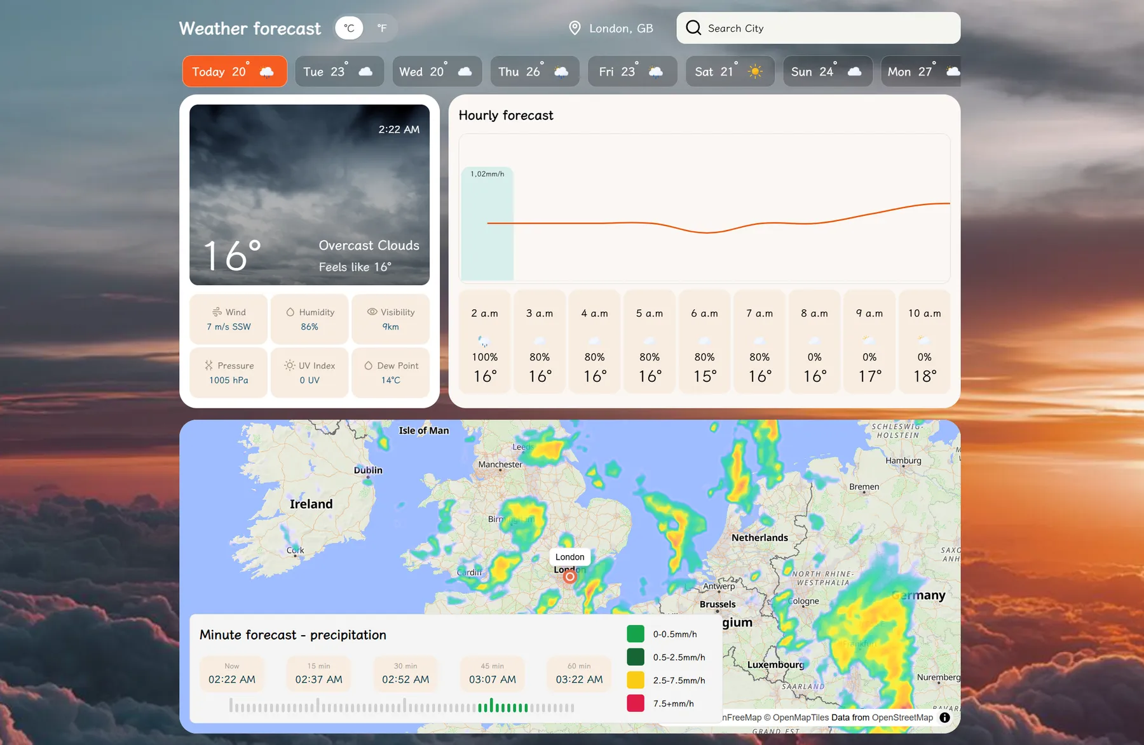Click the rain cloud icon on Thursday tab
This screenshot has height=745, width=1144.
tap(561, 72)
